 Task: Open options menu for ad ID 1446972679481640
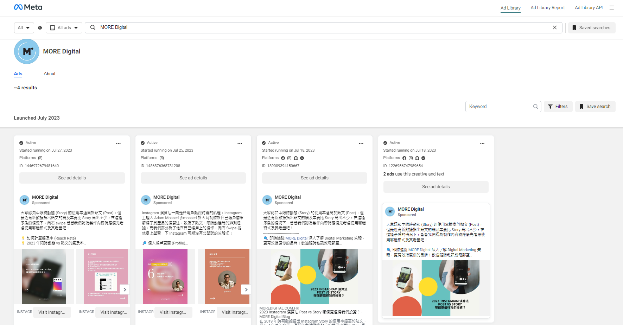point(119,144)
